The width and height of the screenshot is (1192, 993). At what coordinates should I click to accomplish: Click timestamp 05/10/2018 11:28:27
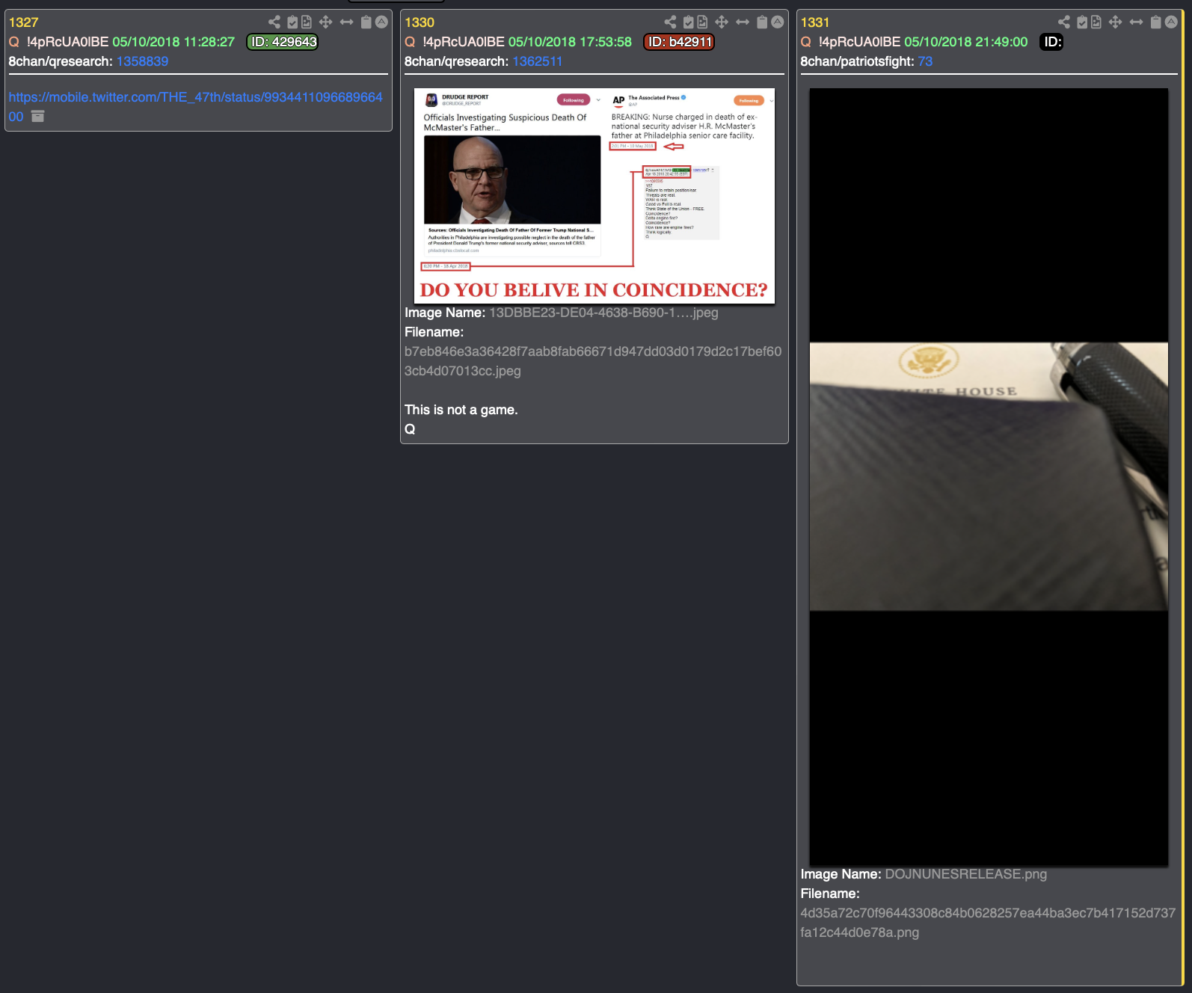(x=173, y=42)
